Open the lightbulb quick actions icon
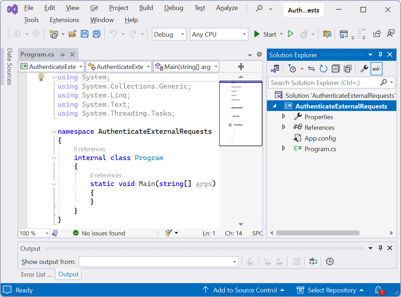Image resolution: width=401 pixels, height=297 pixels. point(41,77)
